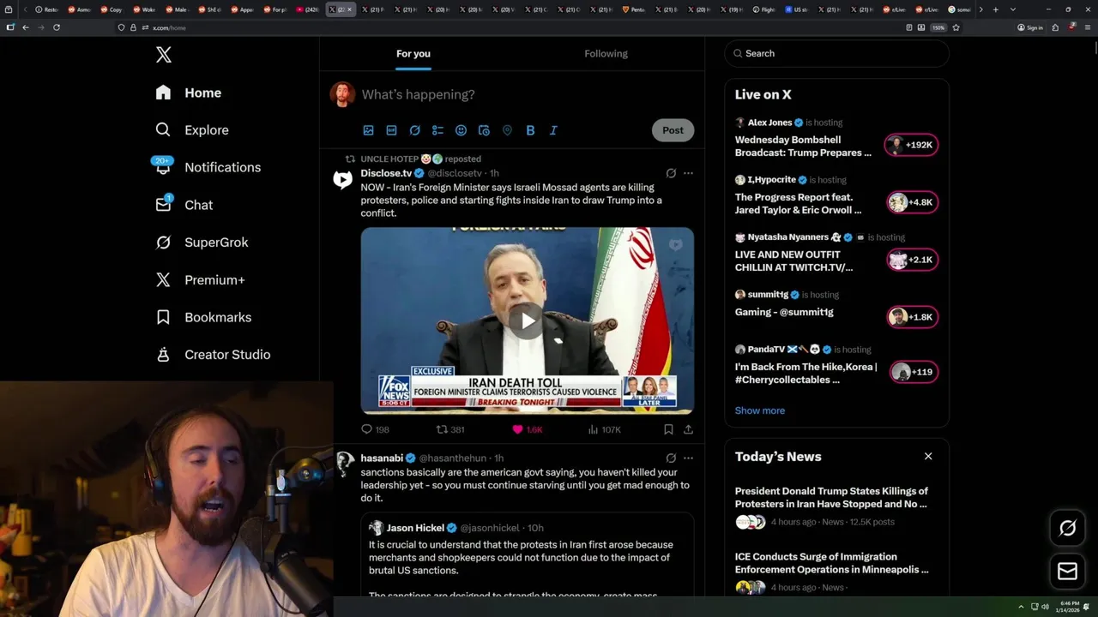Open SuperGrok in the sidebar

(x=202, y=243)
